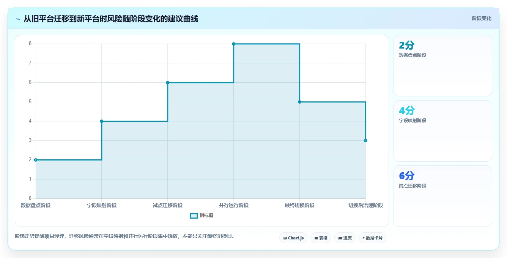
Task: Click x-axis label 试点迁移阶段
Action: [167, 205]
